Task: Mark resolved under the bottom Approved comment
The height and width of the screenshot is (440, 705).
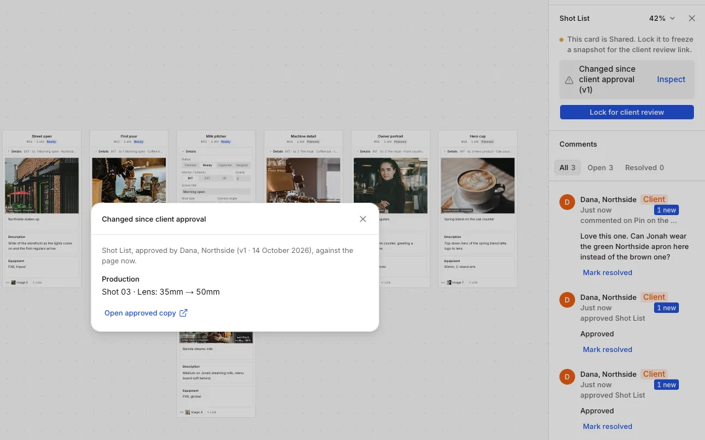Action: coord(608,426)
